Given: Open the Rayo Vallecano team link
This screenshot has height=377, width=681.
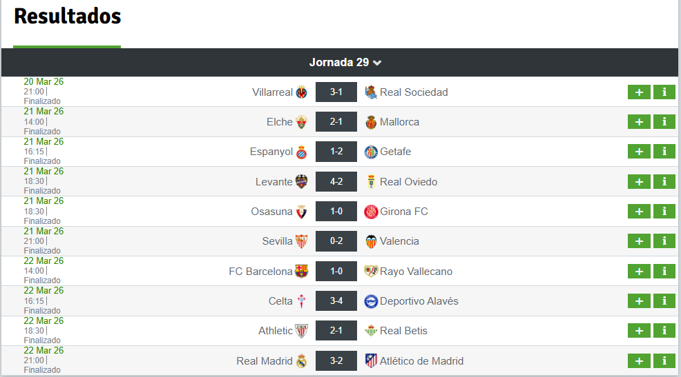Looking at the screenshot, I should point(416,272).
